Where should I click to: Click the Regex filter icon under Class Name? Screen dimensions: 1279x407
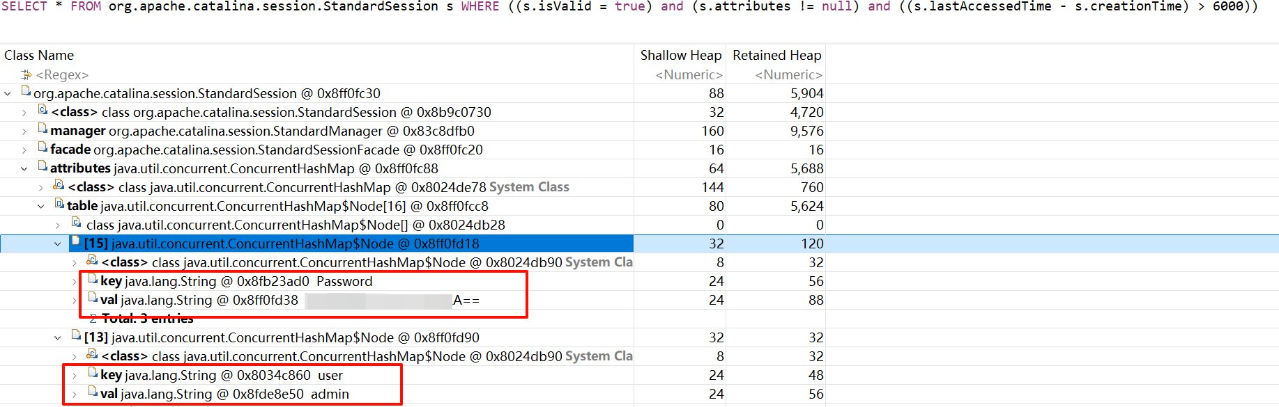(26, 74)
